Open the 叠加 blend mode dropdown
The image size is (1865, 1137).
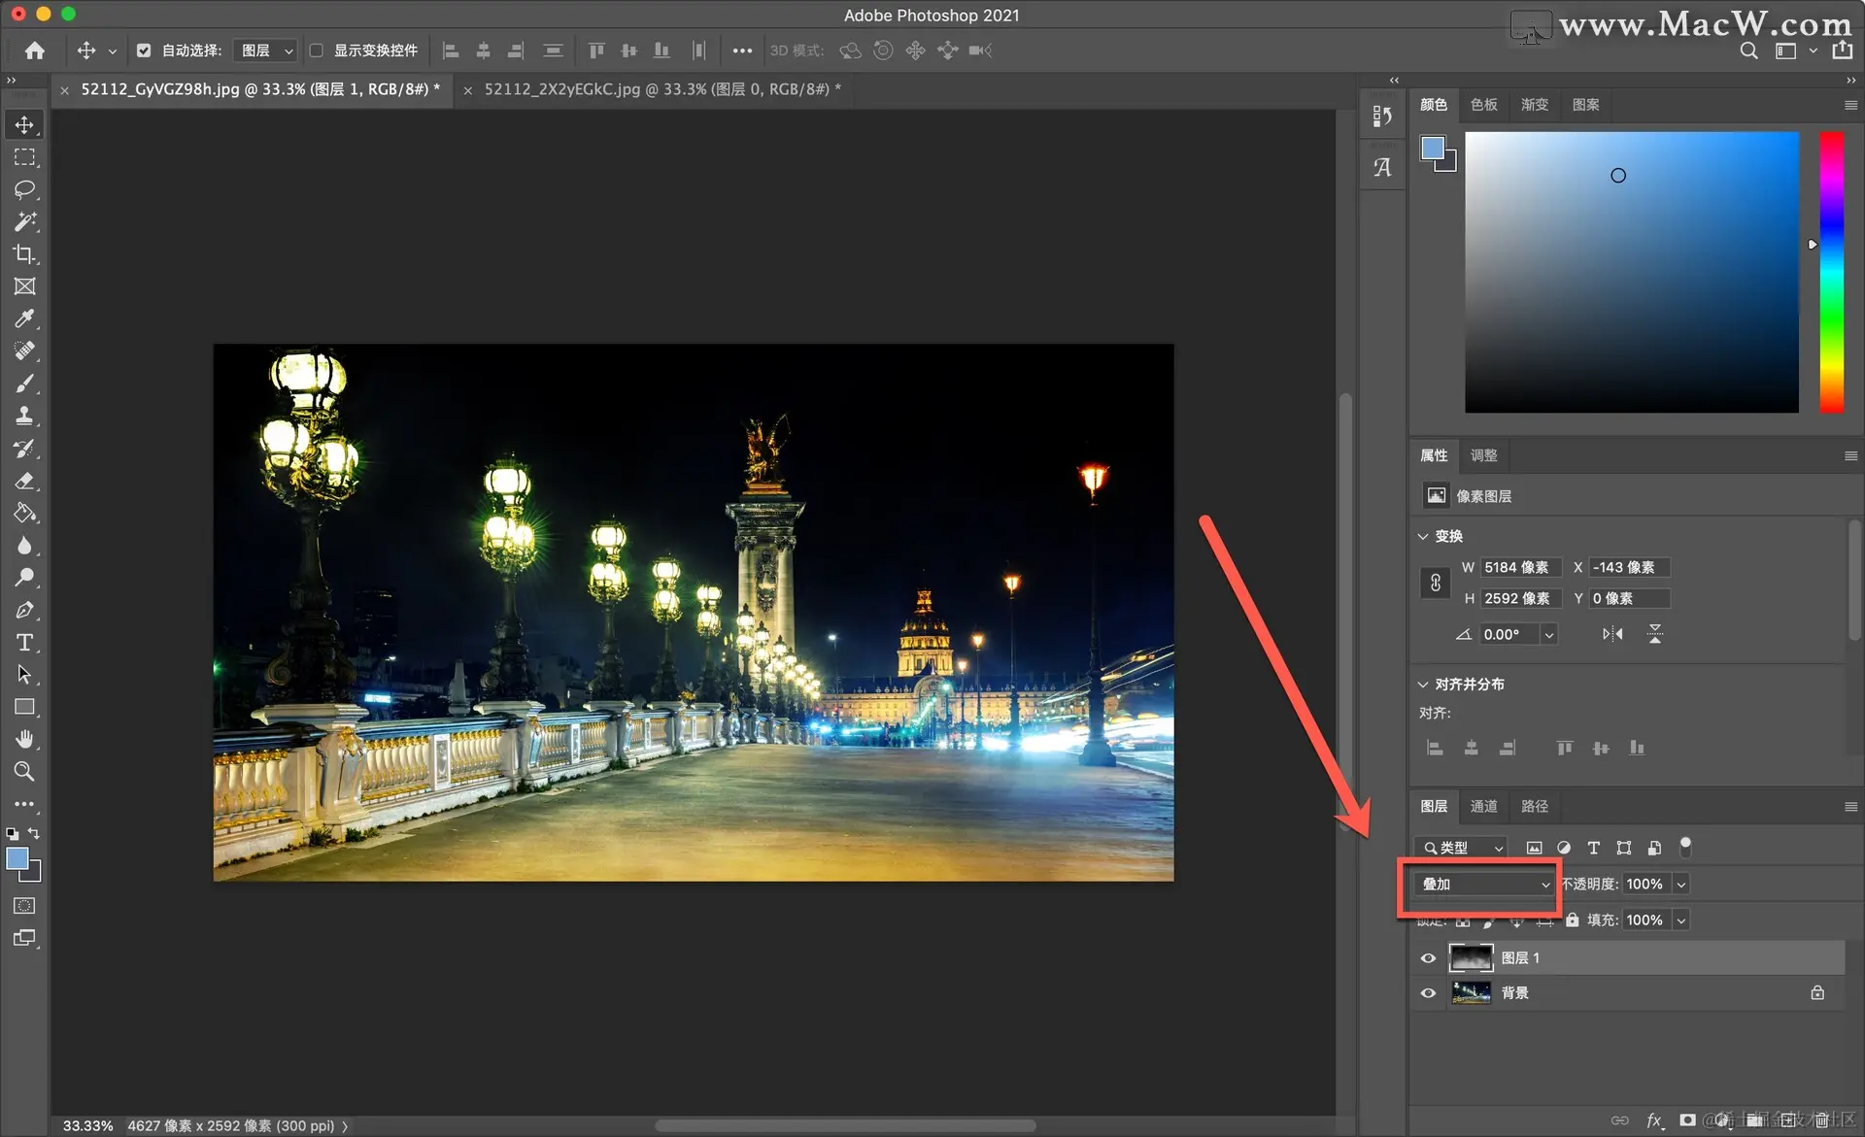click(x=1484, y=884)
